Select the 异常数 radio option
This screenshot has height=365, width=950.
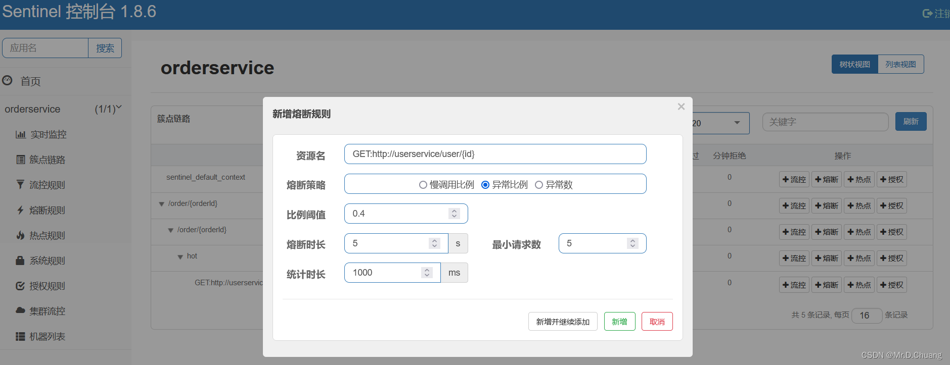539,185
